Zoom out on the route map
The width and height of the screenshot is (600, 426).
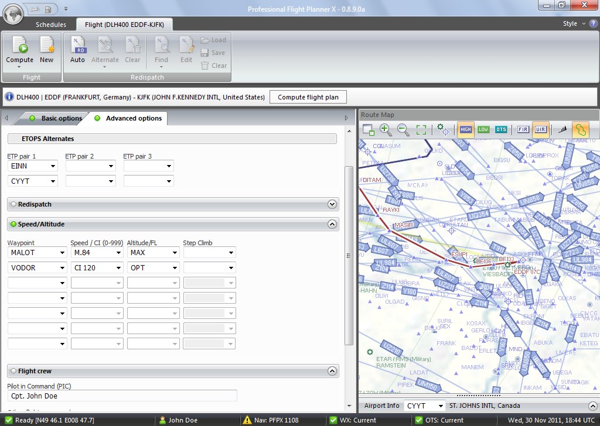coord(403,129)
